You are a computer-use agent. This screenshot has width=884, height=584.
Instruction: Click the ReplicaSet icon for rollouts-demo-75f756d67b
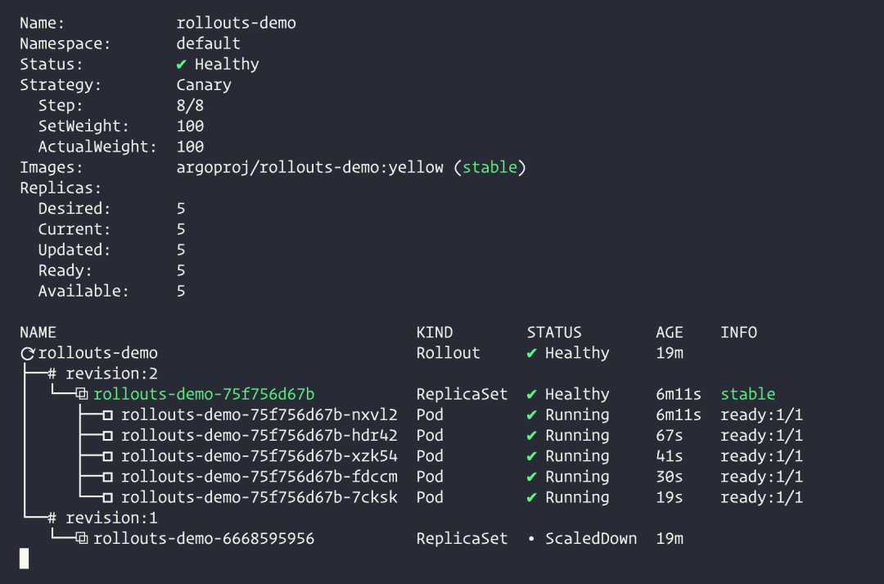tap(81, 395)
